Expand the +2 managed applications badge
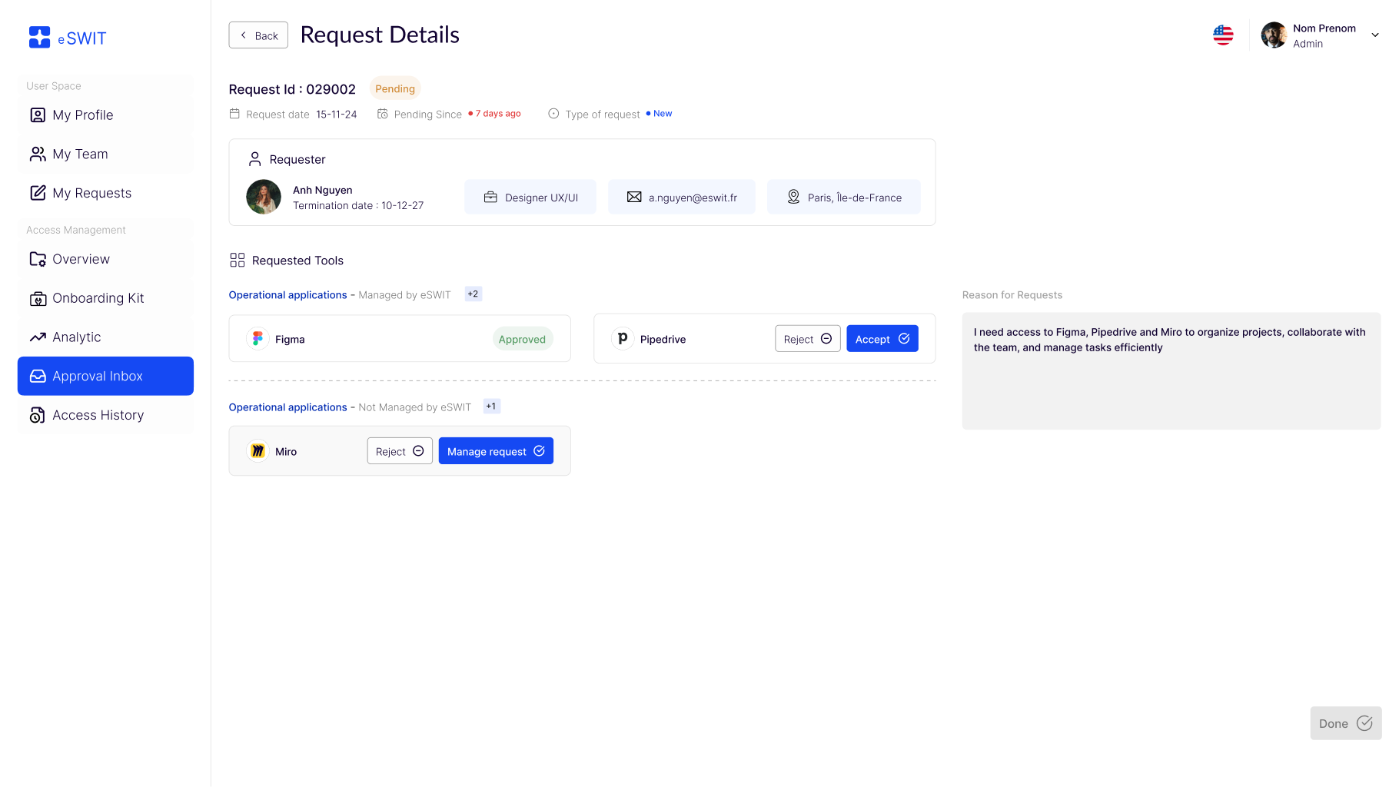 [x=473, y=294]
